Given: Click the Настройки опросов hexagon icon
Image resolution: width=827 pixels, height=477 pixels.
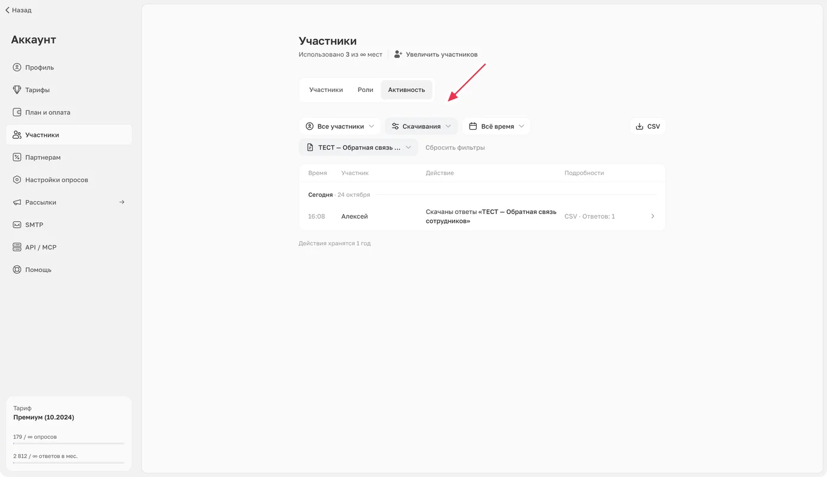Looking at the screenshot, I should click(x=17, y=180).
